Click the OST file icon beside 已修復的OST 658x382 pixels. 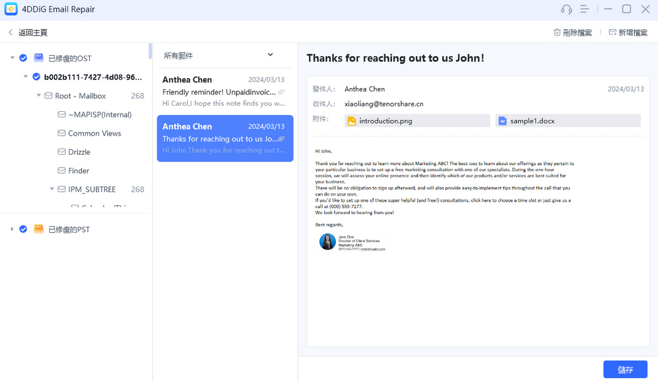[x=39, y=58]
